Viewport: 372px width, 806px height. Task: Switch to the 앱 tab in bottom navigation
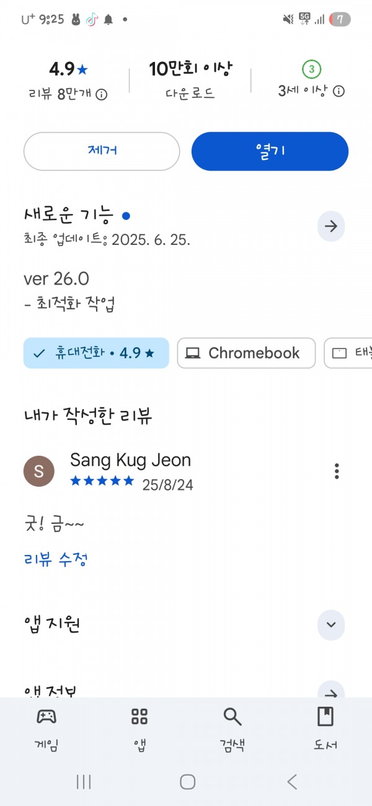coord(139,728)
